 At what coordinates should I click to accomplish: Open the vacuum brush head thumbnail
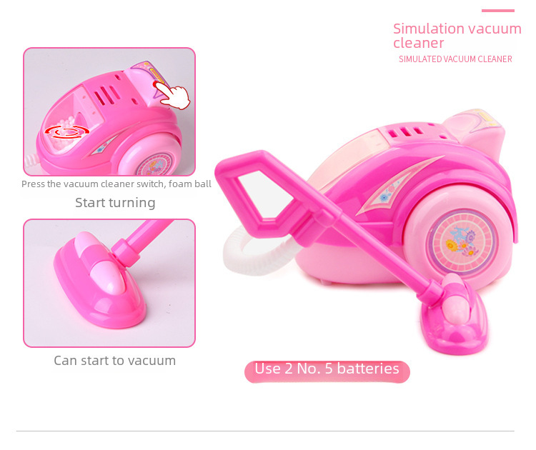coord(109,284)
